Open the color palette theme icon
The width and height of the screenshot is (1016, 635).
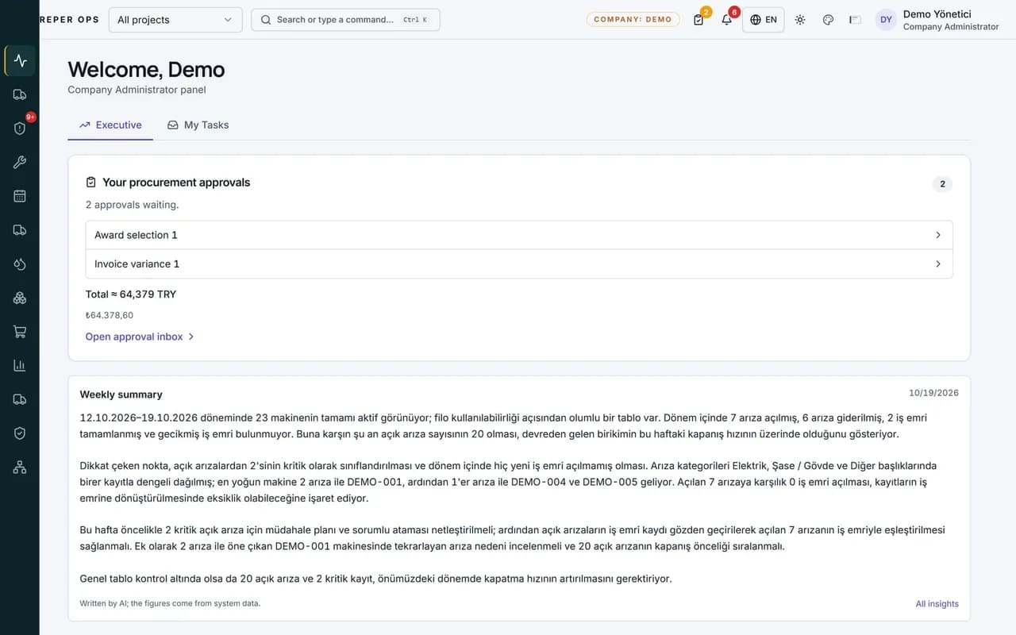(x=828, y=20)
